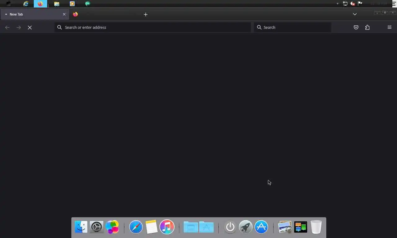
Task: Open Finder from the dock
Action: pyautogui.click(x=81, y=227)
